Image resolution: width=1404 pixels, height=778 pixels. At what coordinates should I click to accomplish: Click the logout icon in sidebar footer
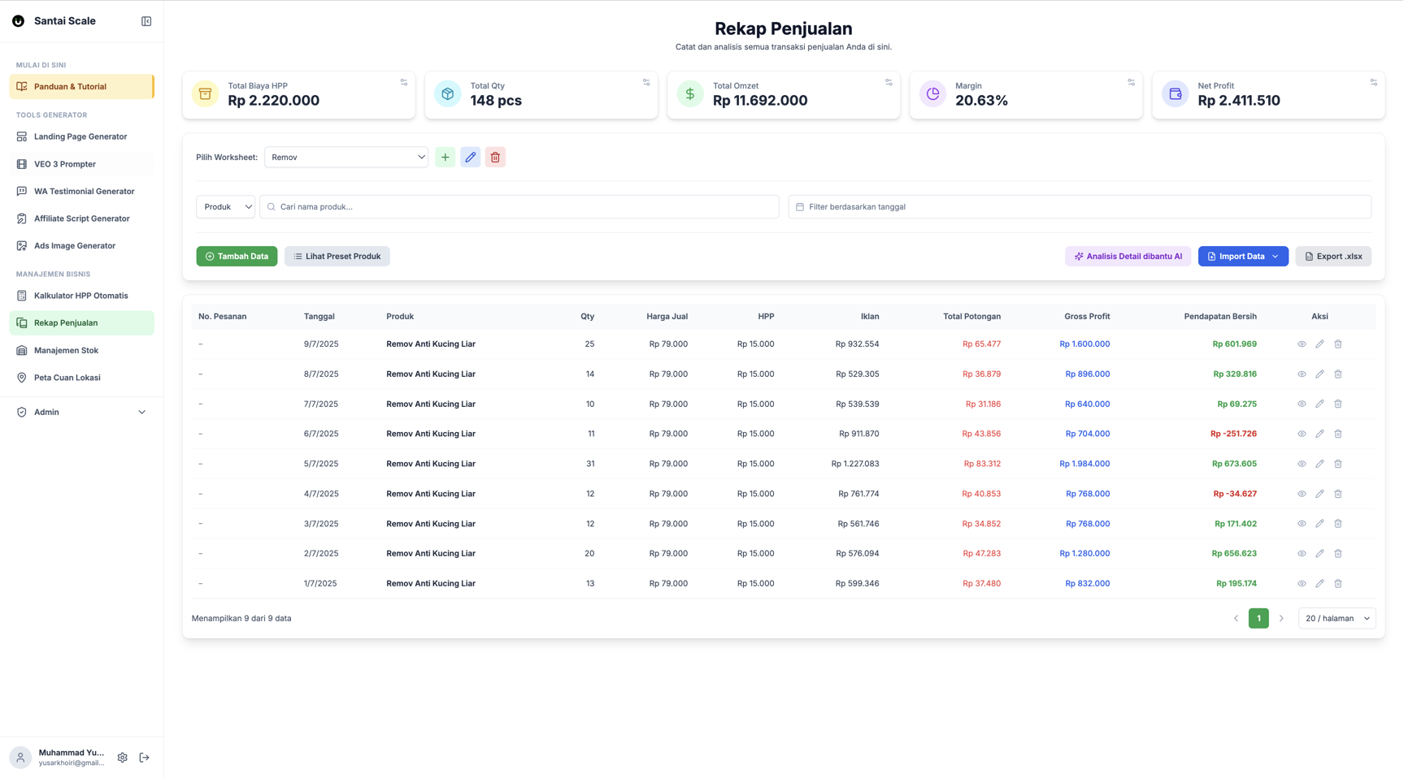(x=145, y=758)
